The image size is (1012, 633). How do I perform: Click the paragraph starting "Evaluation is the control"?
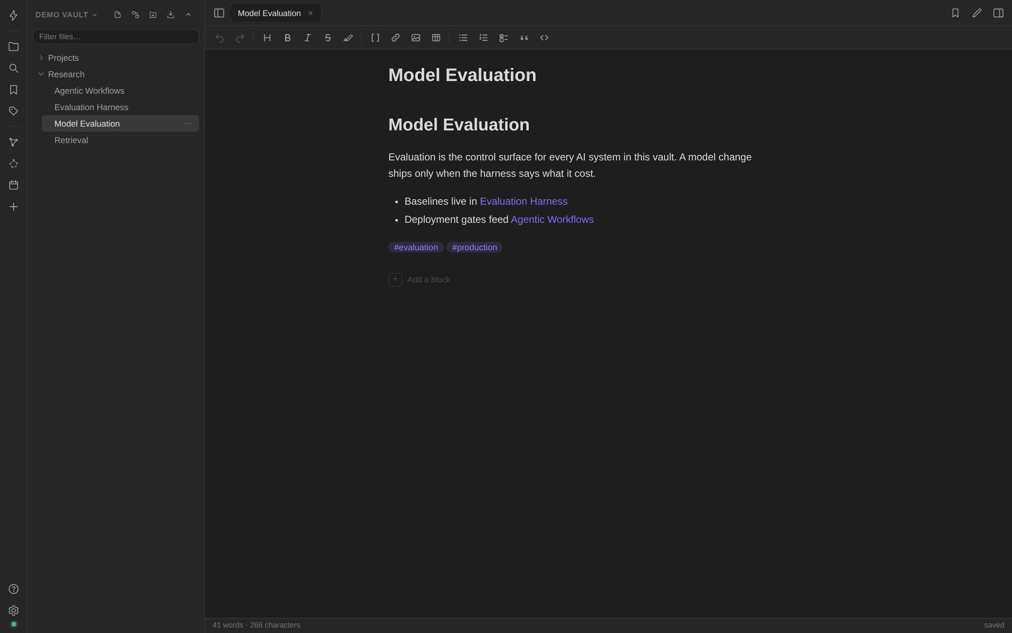click(570, 165)
